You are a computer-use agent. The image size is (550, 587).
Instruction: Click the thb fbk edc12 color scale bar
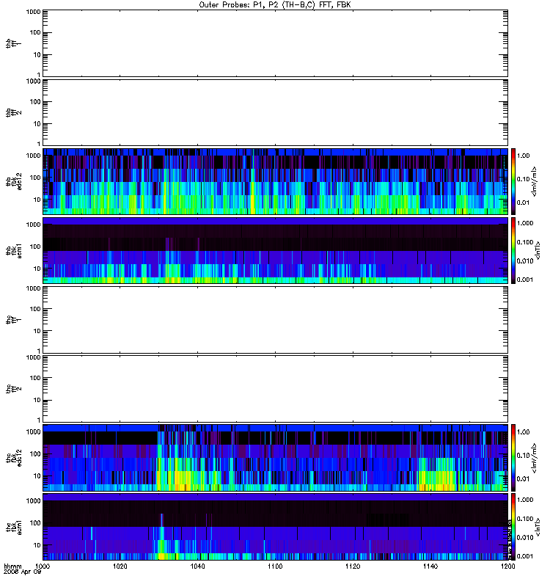pos(513,181)
